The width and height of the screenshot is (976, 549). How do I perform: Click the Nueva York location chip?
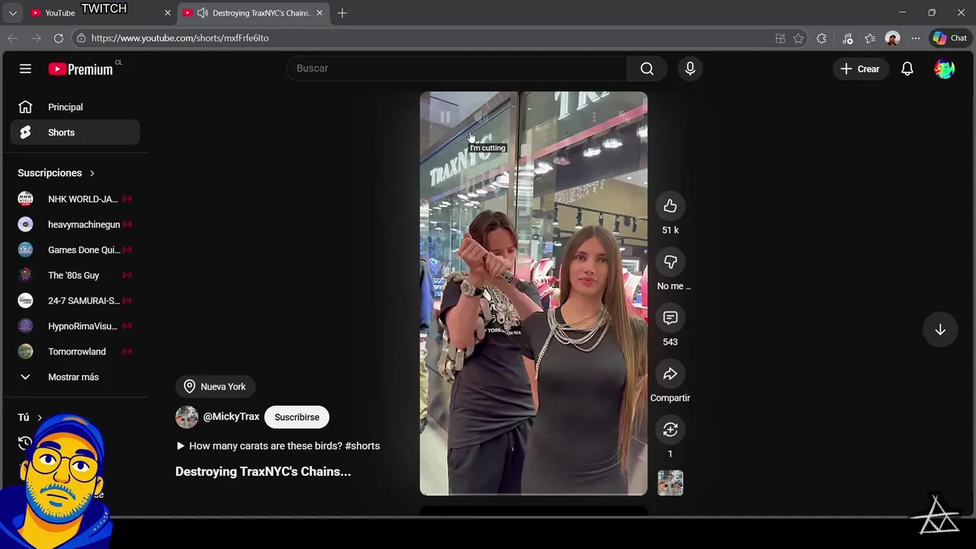(215, 387)
